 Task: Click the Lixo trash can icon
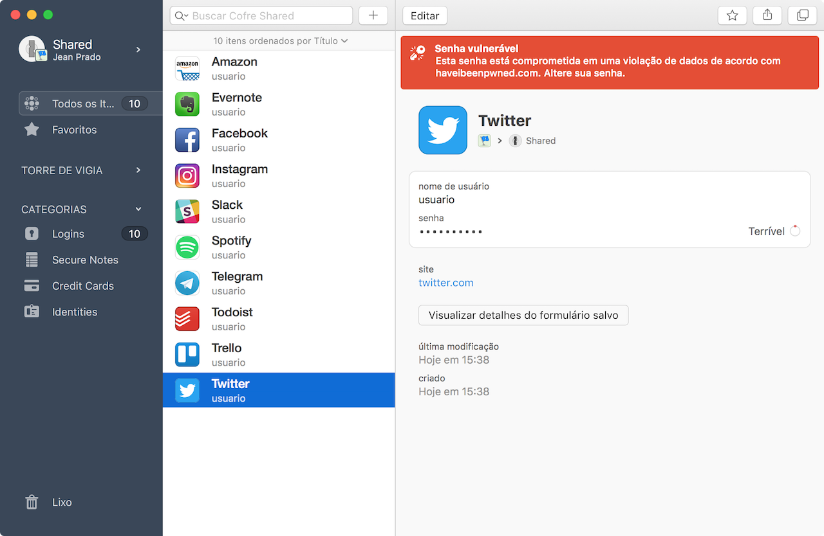click(32, 502)
